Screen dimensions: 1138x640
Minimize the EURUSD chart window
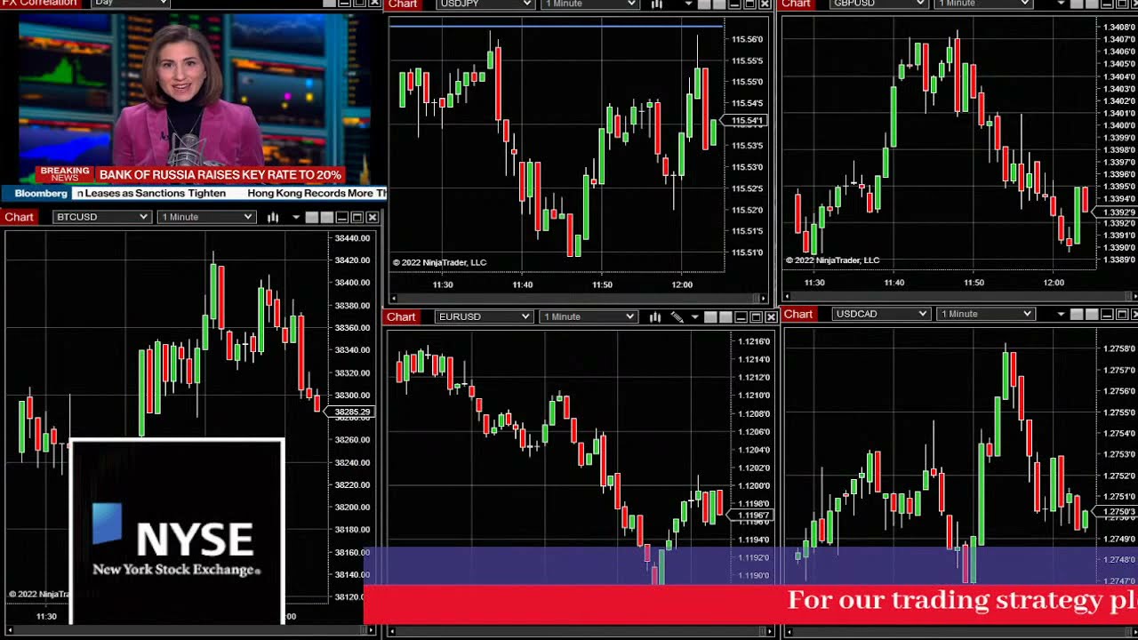741,317
